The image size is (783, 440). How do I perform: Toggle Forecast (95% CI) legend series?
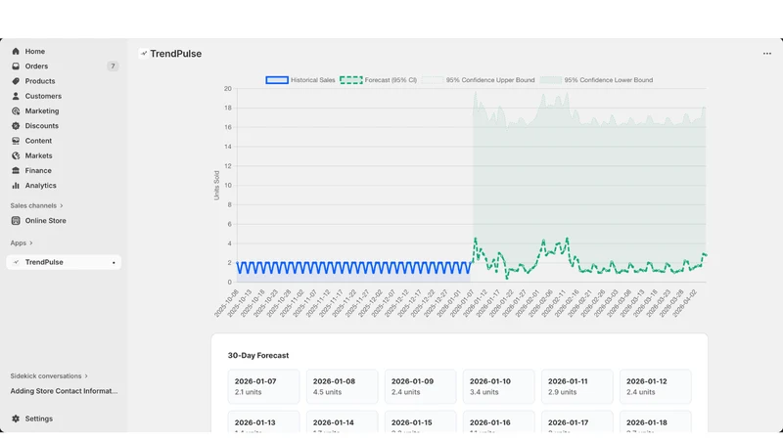tap(378, 80)
